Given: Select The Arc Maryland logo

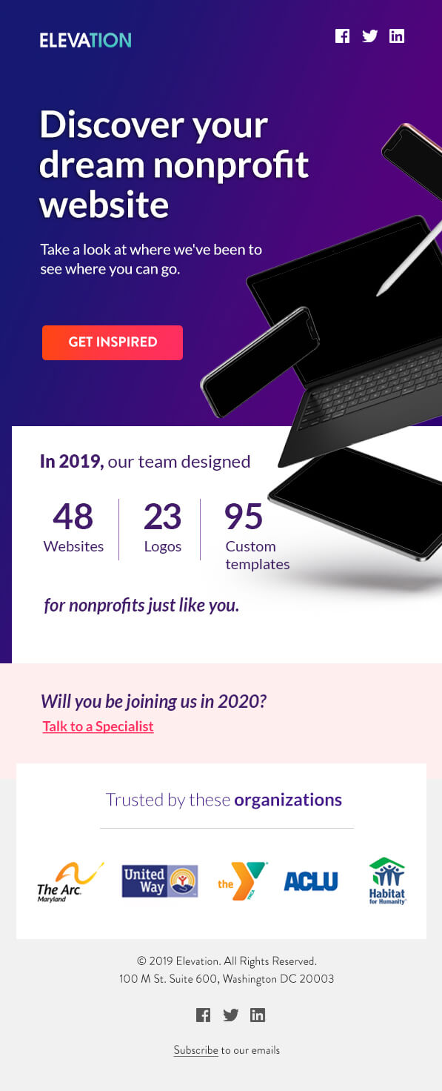Looking at the screenshot, I should [x=70, y=882].
